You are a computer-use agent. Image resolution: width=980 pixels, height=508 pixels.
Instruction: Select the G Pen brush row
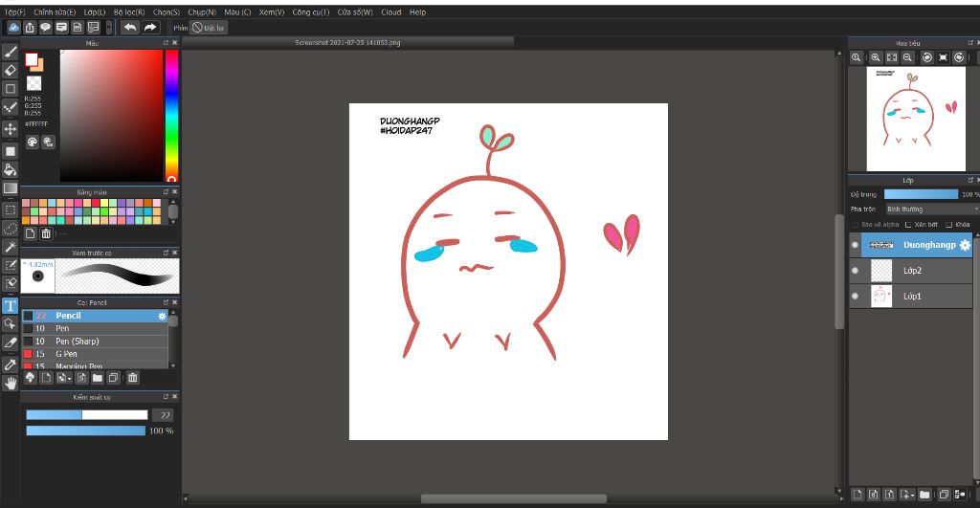click(x=95, y=354)
